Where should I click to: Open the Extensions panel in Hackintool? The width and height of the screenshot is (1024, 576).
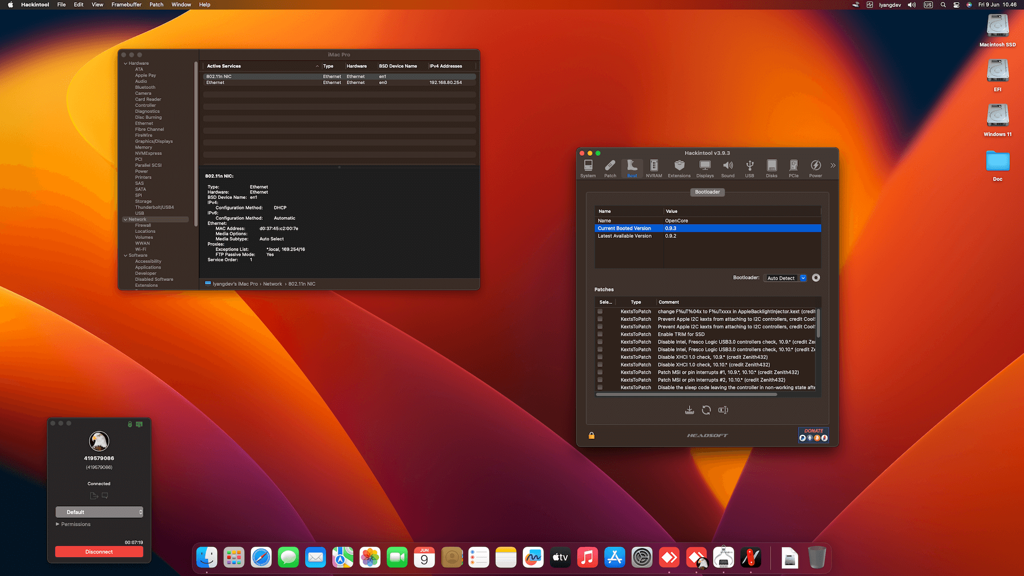pos(679,168)
